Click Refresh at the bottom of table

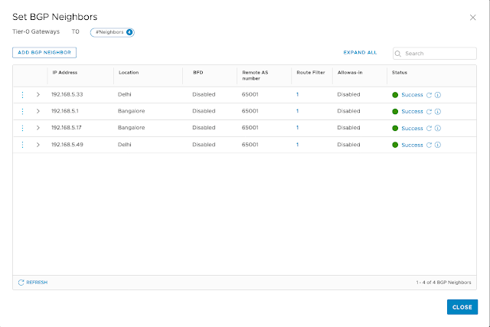[x=33, y=283]
